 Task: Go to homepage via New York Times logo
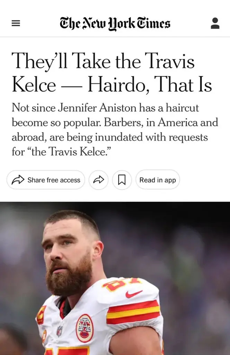coord(115,24)
